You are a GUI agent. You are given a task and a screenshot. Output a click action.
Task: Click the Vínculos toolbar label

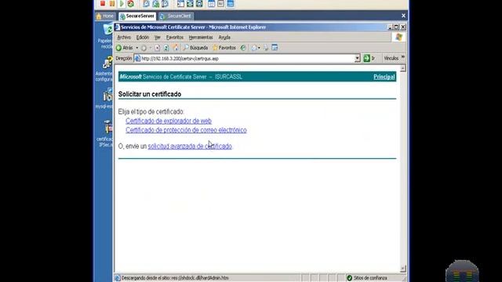pyautogui.click(x=391, y=59)
